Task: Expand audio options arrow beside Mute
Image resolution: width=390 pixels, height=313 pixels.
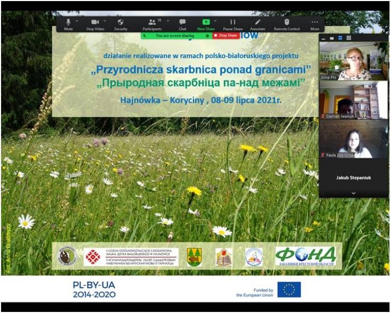Action: click(x=77, y=21)
